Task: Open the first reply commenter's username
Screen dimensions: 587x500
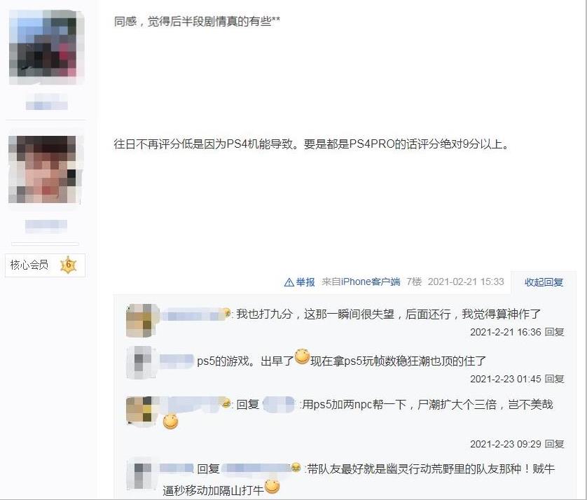Action: point(195,314)
